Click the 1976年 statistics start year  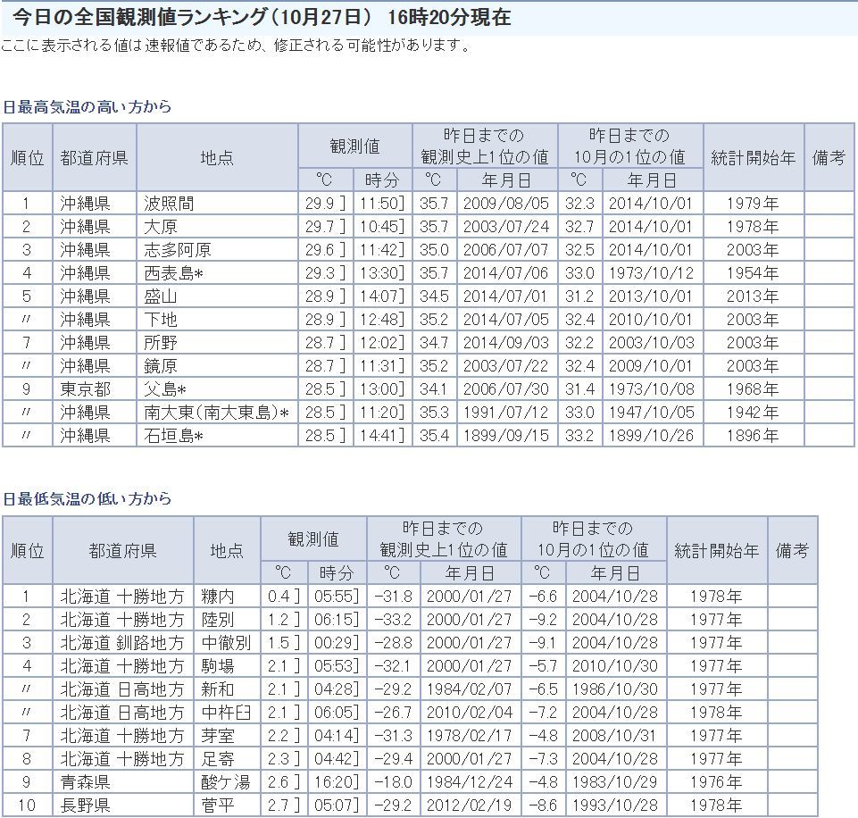717,782
